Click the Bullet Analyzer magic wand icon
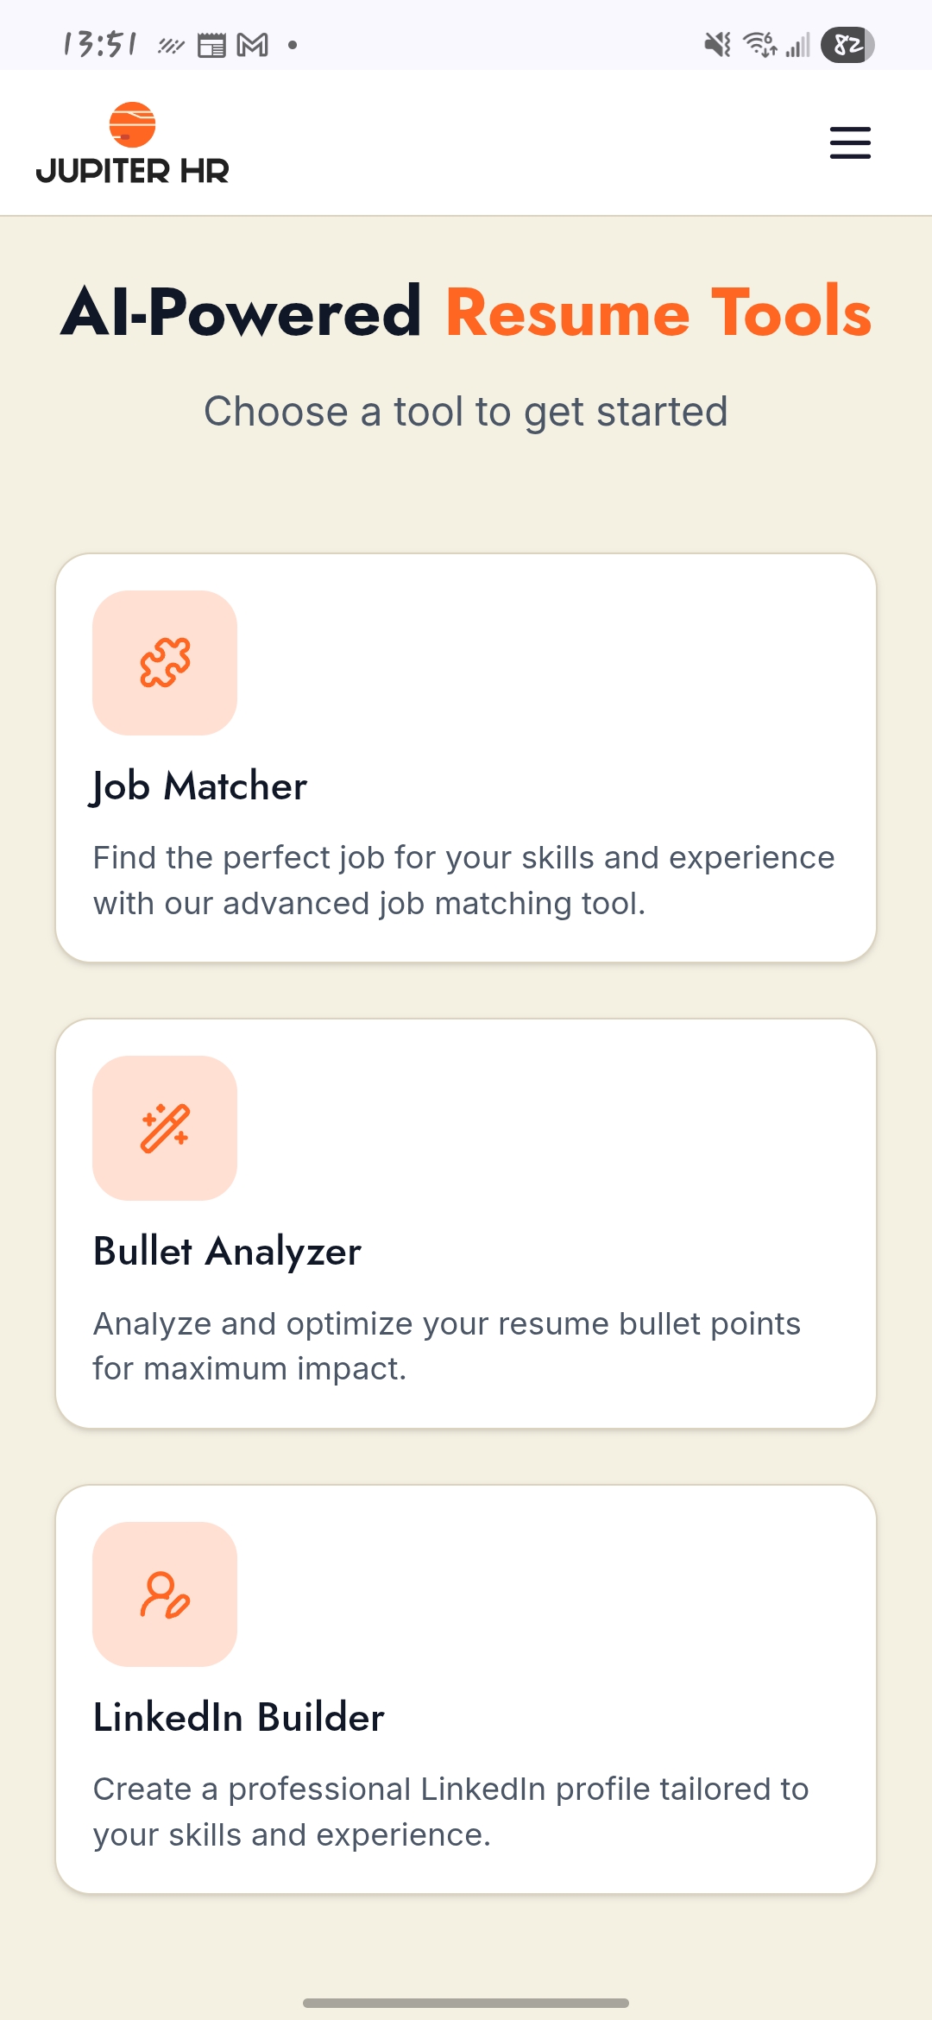This screenshot has height=2020, width=932. pos(165,1128)
